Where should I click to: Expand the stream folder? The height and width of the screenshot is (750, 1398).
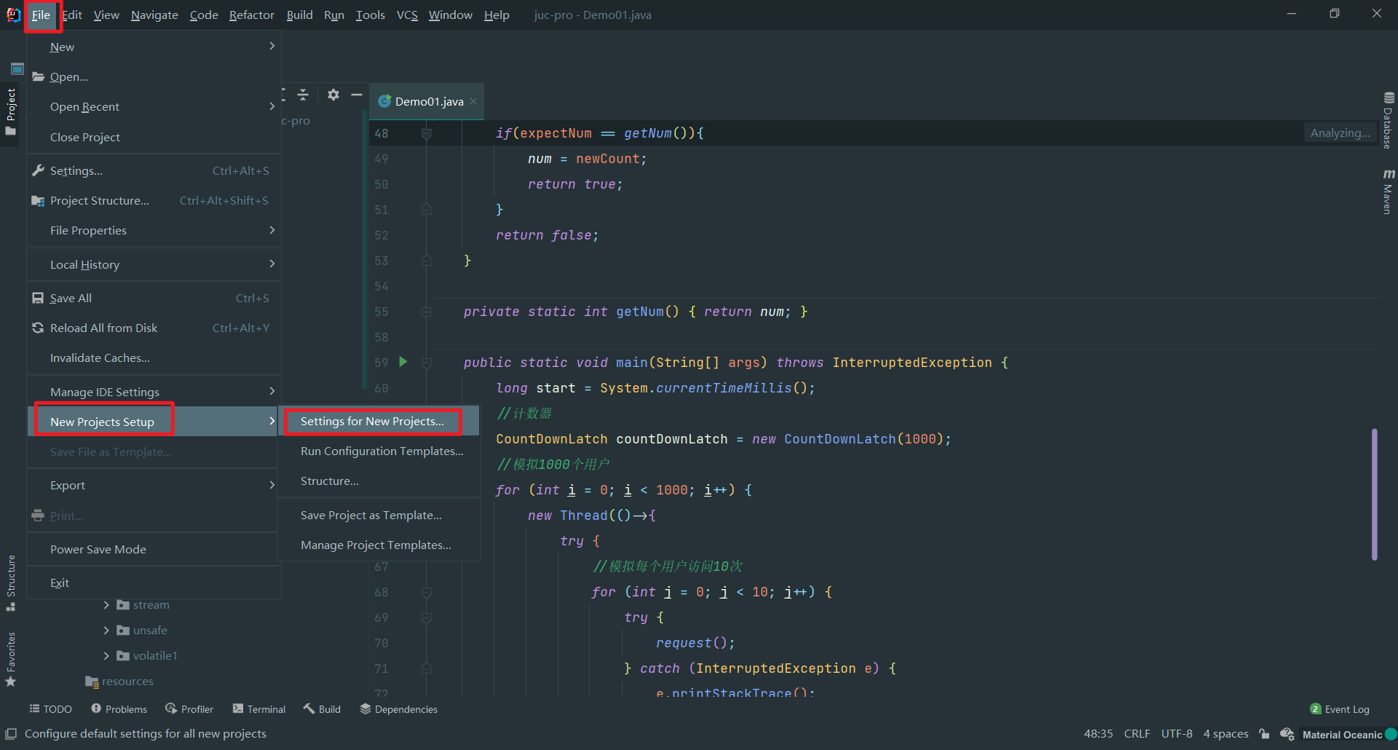tap(106, 604)
